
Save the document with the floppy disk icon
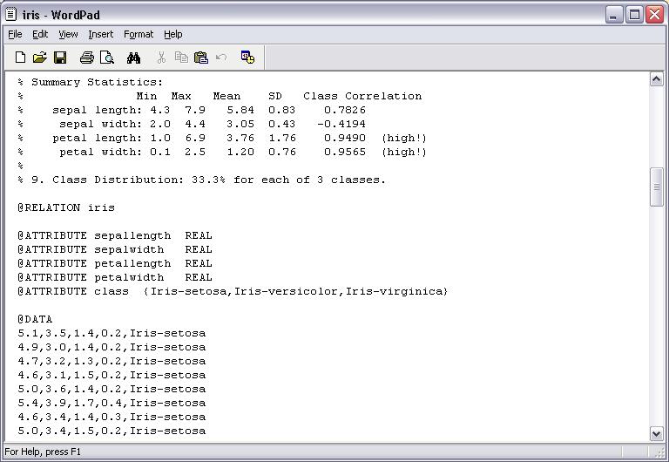(x=60, y=58)
